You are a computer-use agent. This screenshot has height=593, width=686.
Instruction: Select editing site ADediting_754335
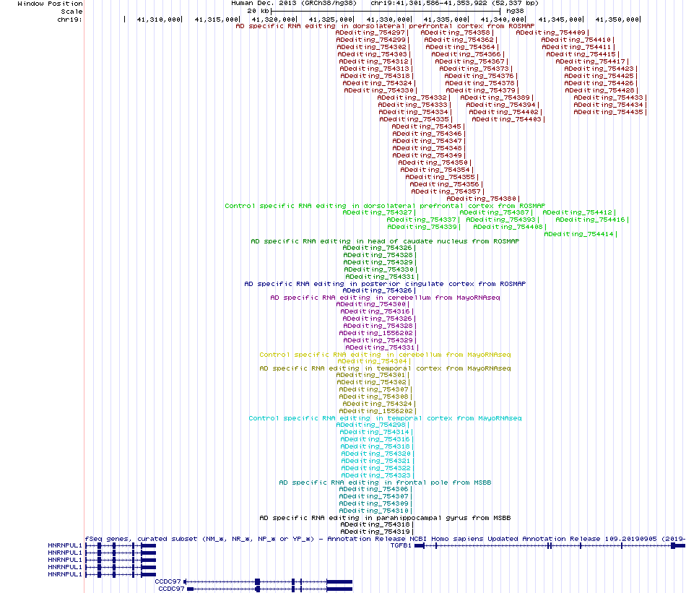click(x=416, y=119)
